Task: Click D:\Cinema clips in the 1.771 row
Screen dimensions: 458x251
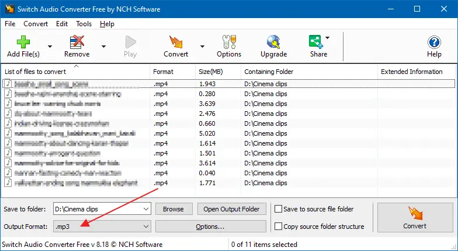Action: tap(266, 183)
